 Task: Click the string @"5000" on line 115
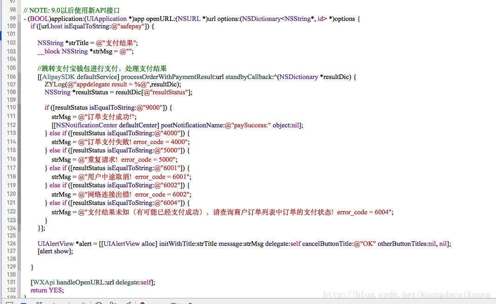pos(167,151)
